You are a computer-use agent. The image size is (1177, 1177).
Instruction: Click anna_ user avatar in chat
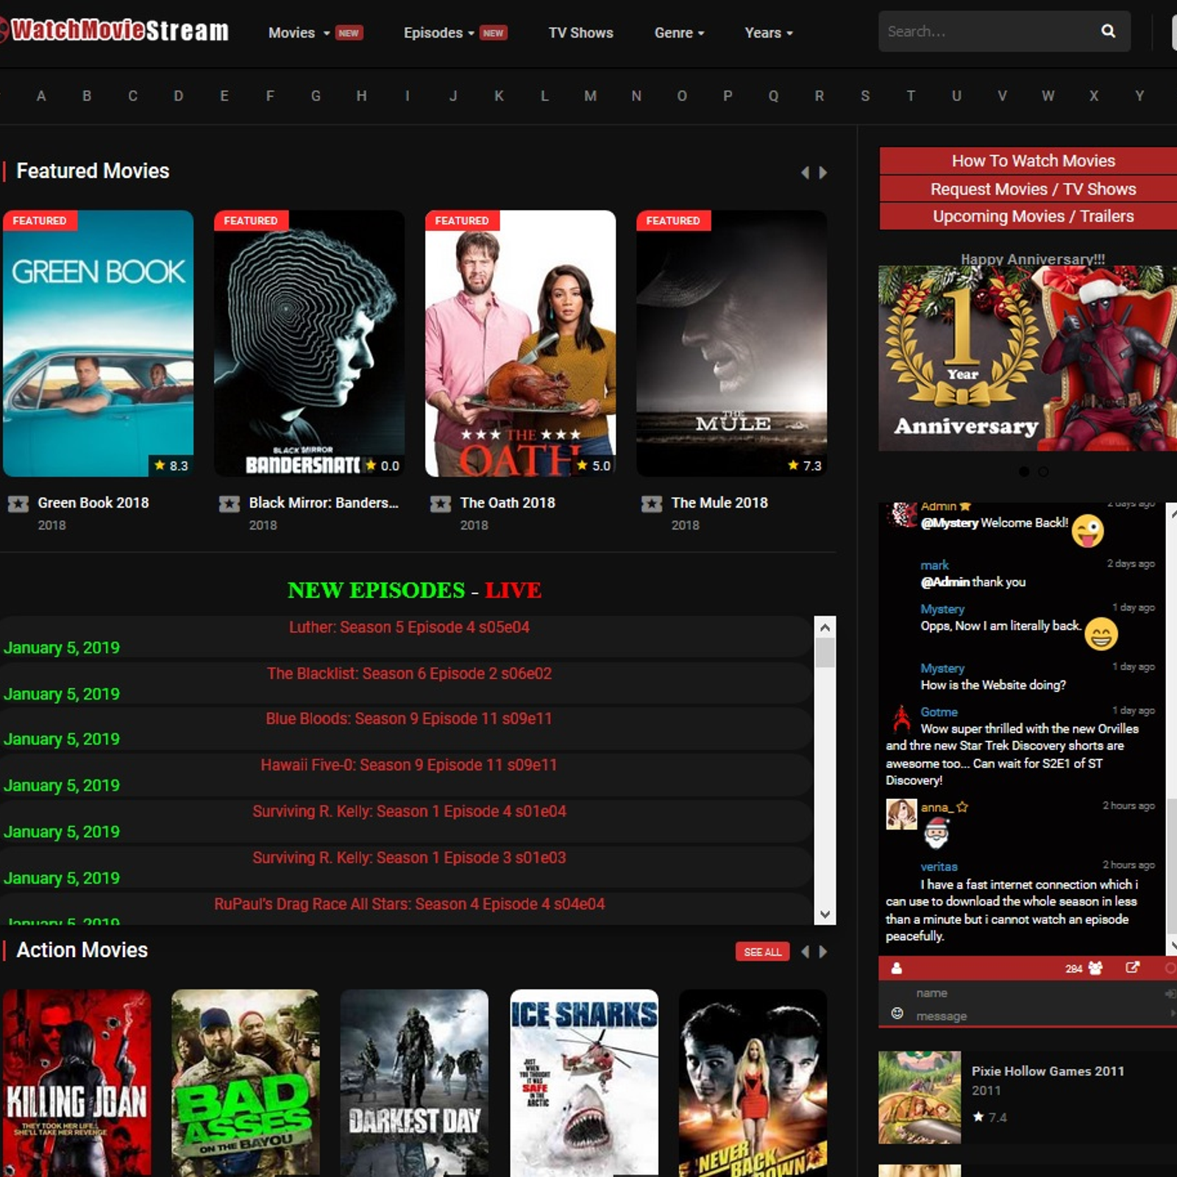(901, 814)
